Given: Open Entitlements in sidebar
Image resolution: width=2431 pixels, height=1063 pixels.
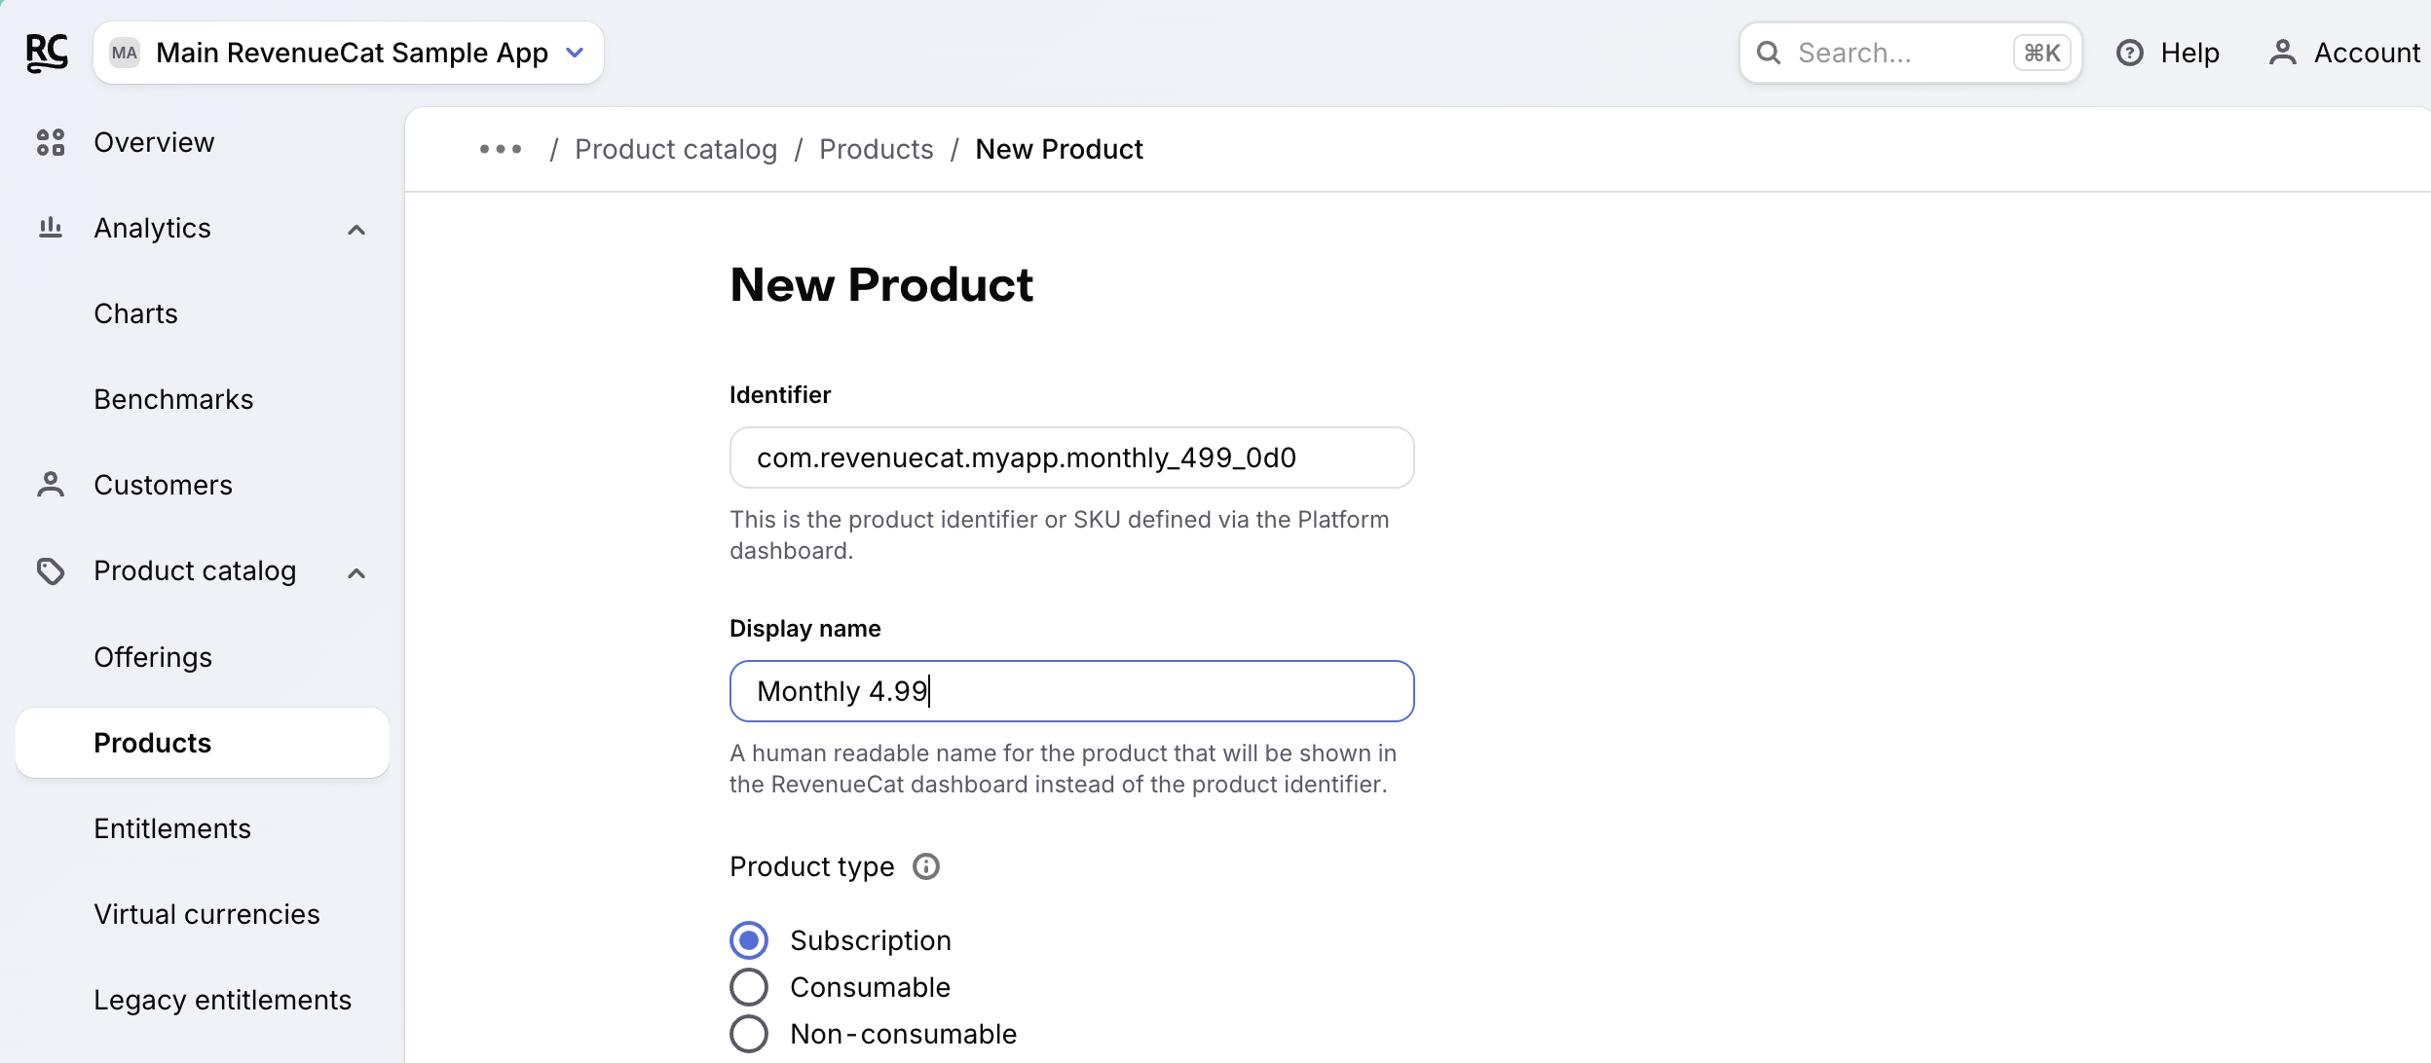Looking at the screenshot, I should [172, 828].
